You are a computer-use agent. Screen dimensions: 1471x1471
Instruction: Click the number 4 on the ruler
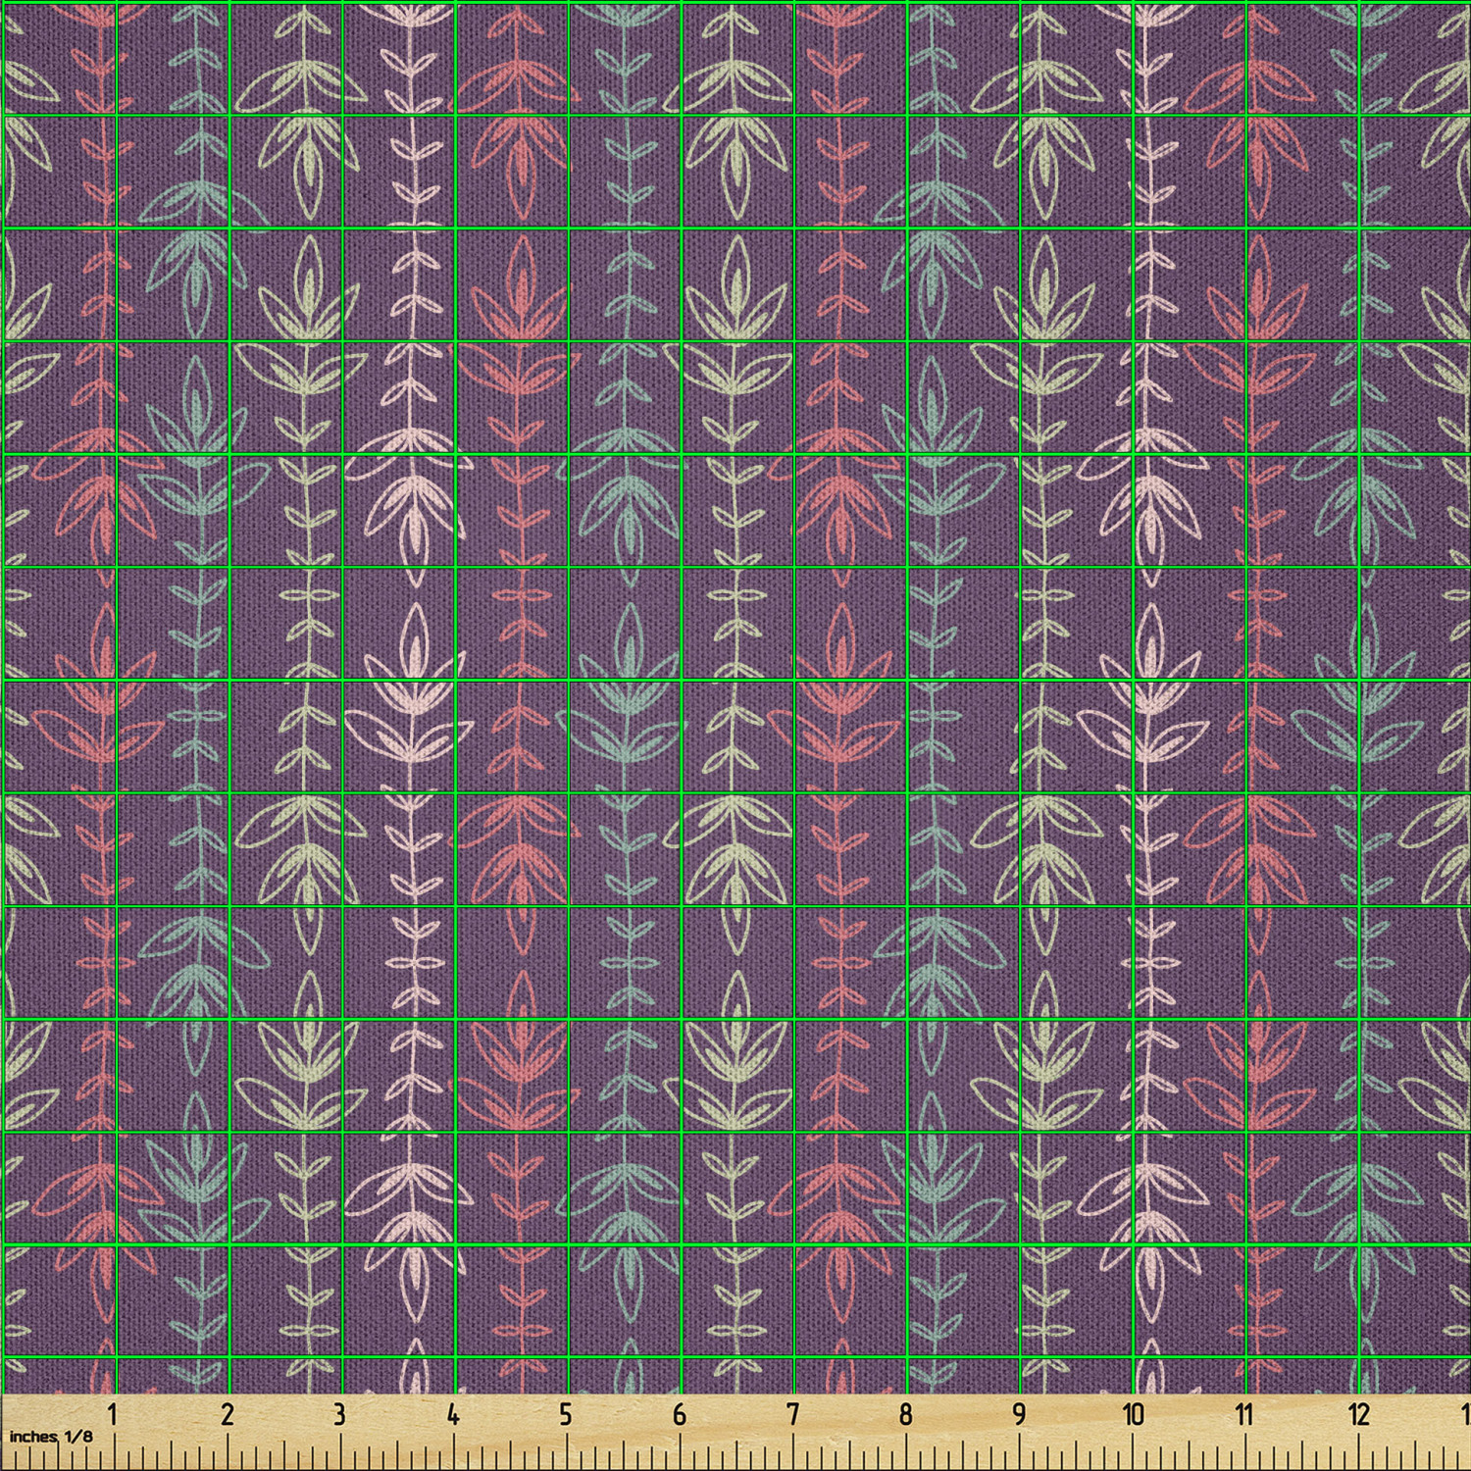point(452,1414)
